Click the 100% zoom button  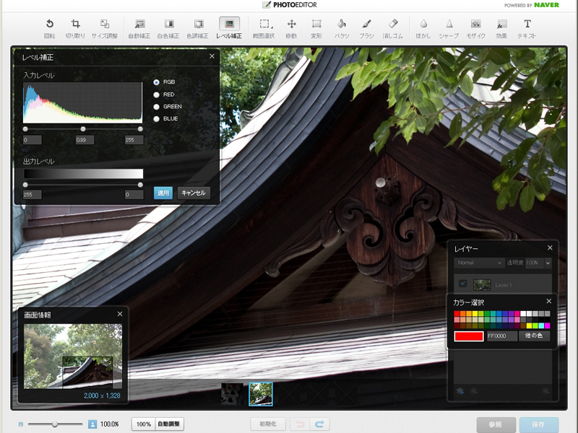[x=143, y=424]
